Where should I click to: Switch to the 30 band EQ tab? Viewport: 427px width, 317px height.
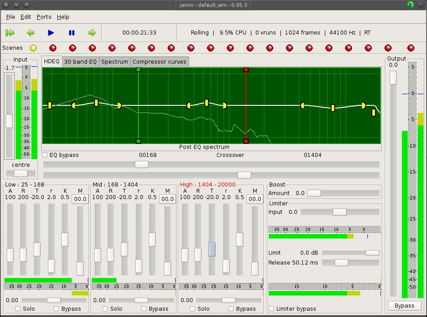pos(80,62)
